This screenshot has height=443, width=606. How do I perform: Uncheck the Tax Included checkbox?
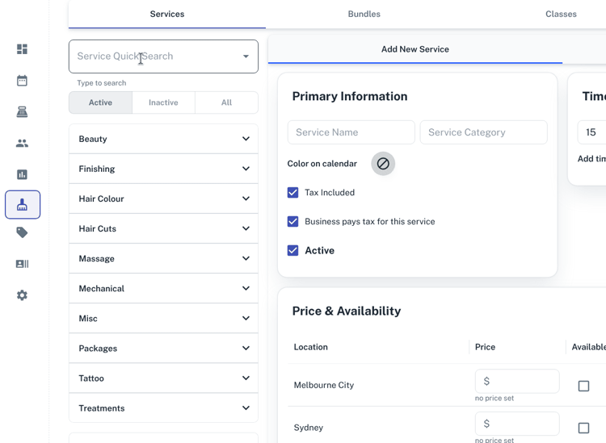click(293, 193)
